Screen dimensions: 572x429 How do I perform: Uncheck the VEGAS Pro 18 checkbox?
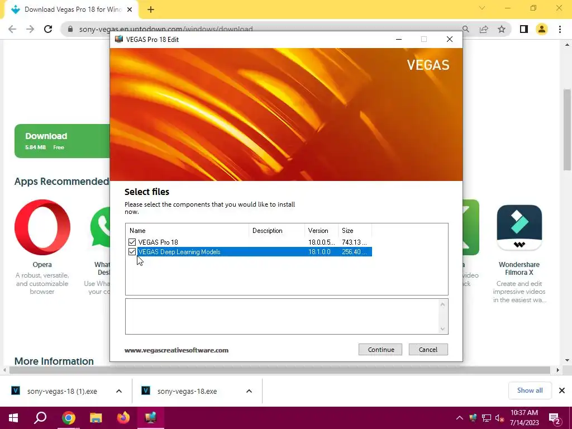[x=132, y=242]
